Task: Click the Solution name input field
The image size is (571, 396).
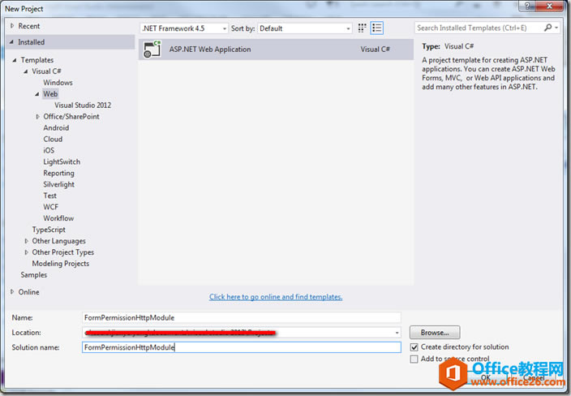Action: tap(242, 347)
